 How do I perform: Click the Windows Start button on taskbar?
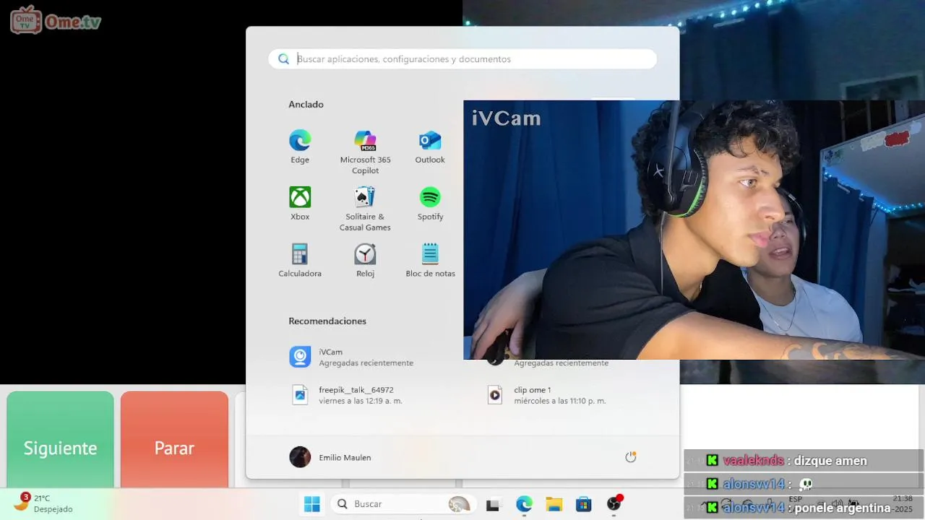[312, 504]
